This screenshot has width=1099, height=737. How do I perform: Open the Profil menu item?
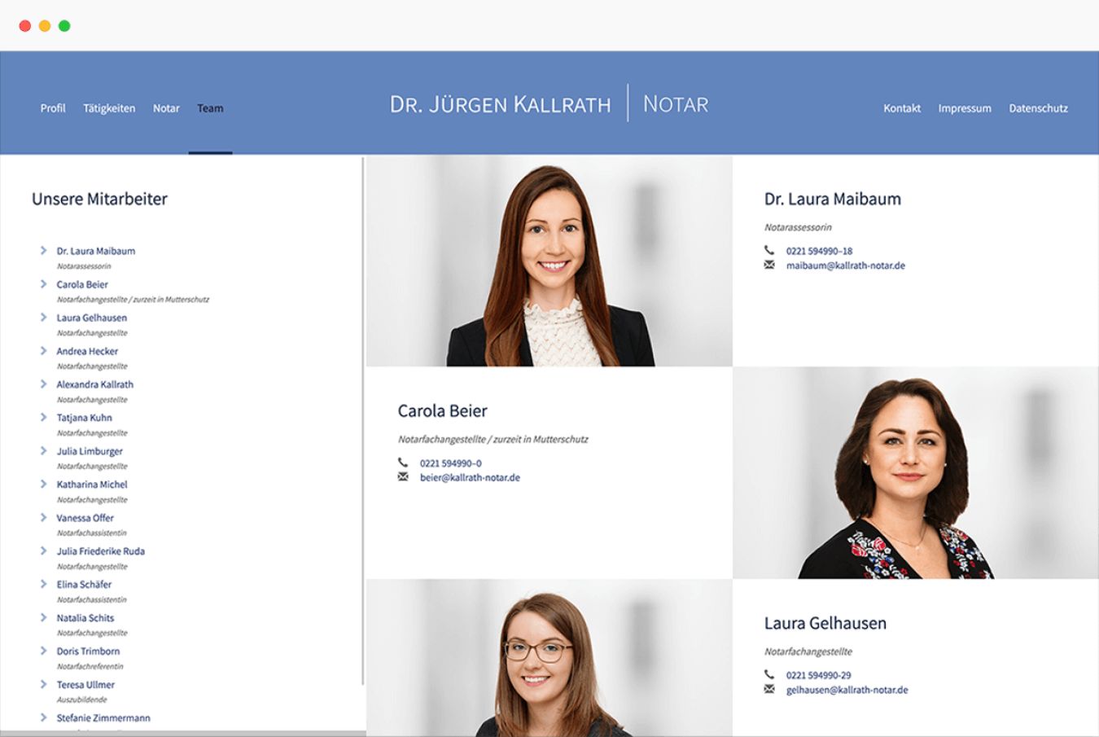tap(53, 108)
